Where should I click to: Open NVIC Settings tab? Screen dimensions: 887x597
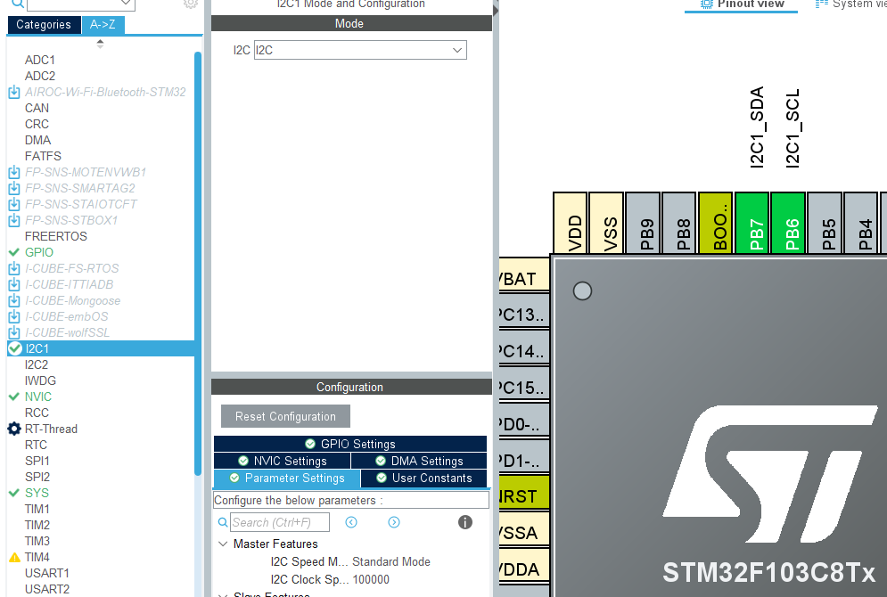click(283, 461)
